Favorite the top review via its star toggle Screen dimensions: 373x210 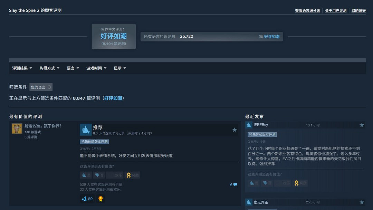(x=235, y=130)
